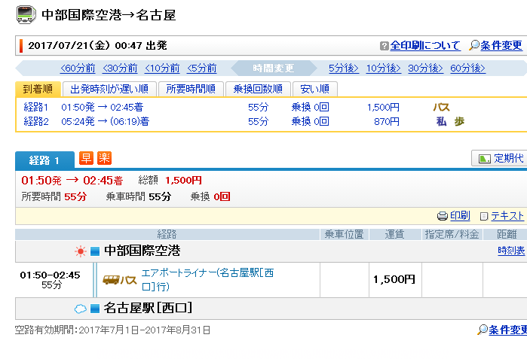This screenshot has height=359, width=527.
Task: Switch to 所要時間順 sort tab
Action: [x=191, y=89]
